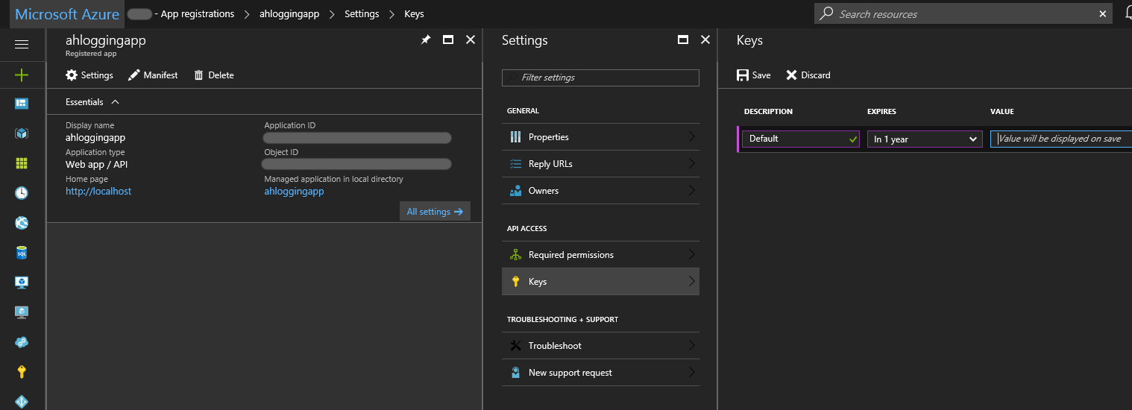Open the Virtual machines (classic) monitor icon
The width and height of the screenshot is (1132, 410).
[22, 283]
